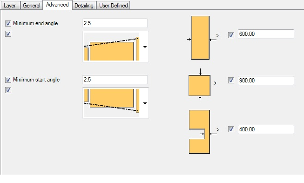Switch to the General tab

[31, 6]
